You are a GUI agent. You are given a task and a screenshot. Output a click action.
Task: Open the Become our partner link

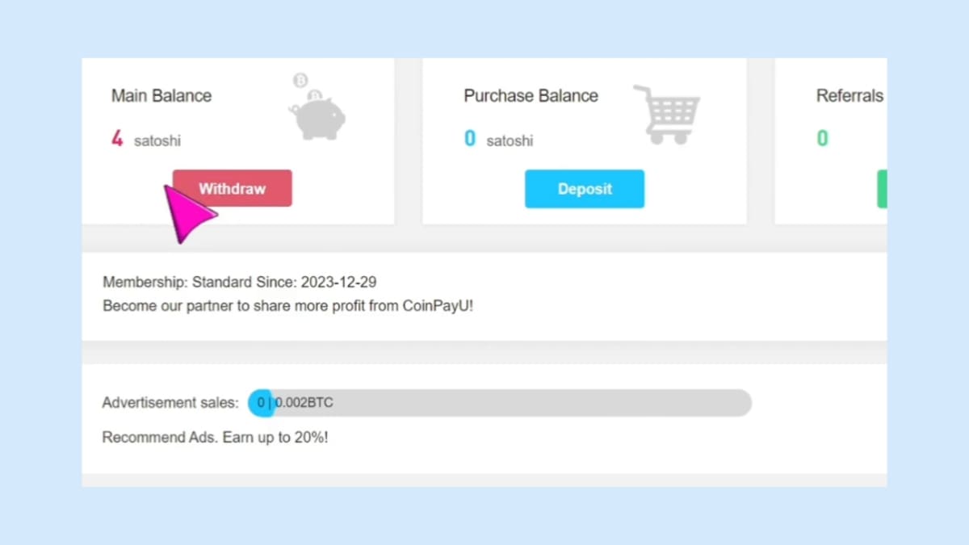click(287, 307)
